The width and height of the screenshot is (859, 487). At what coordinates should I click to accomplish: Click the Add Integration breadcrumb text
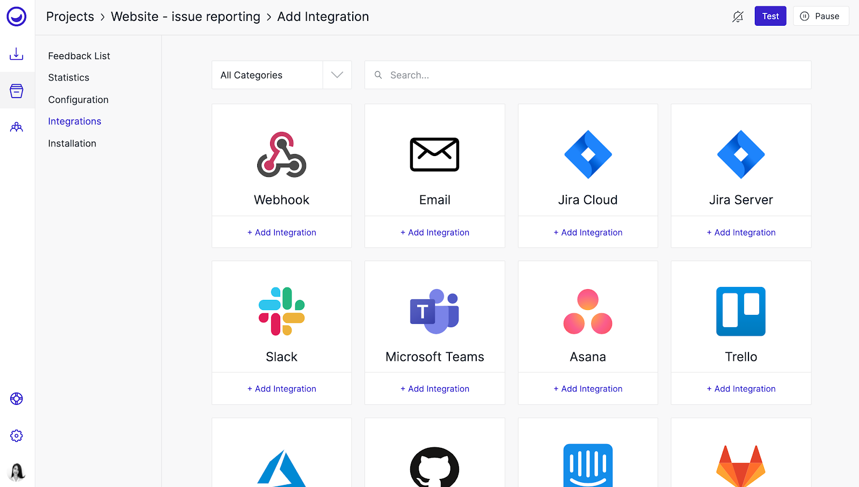(323, 17)
